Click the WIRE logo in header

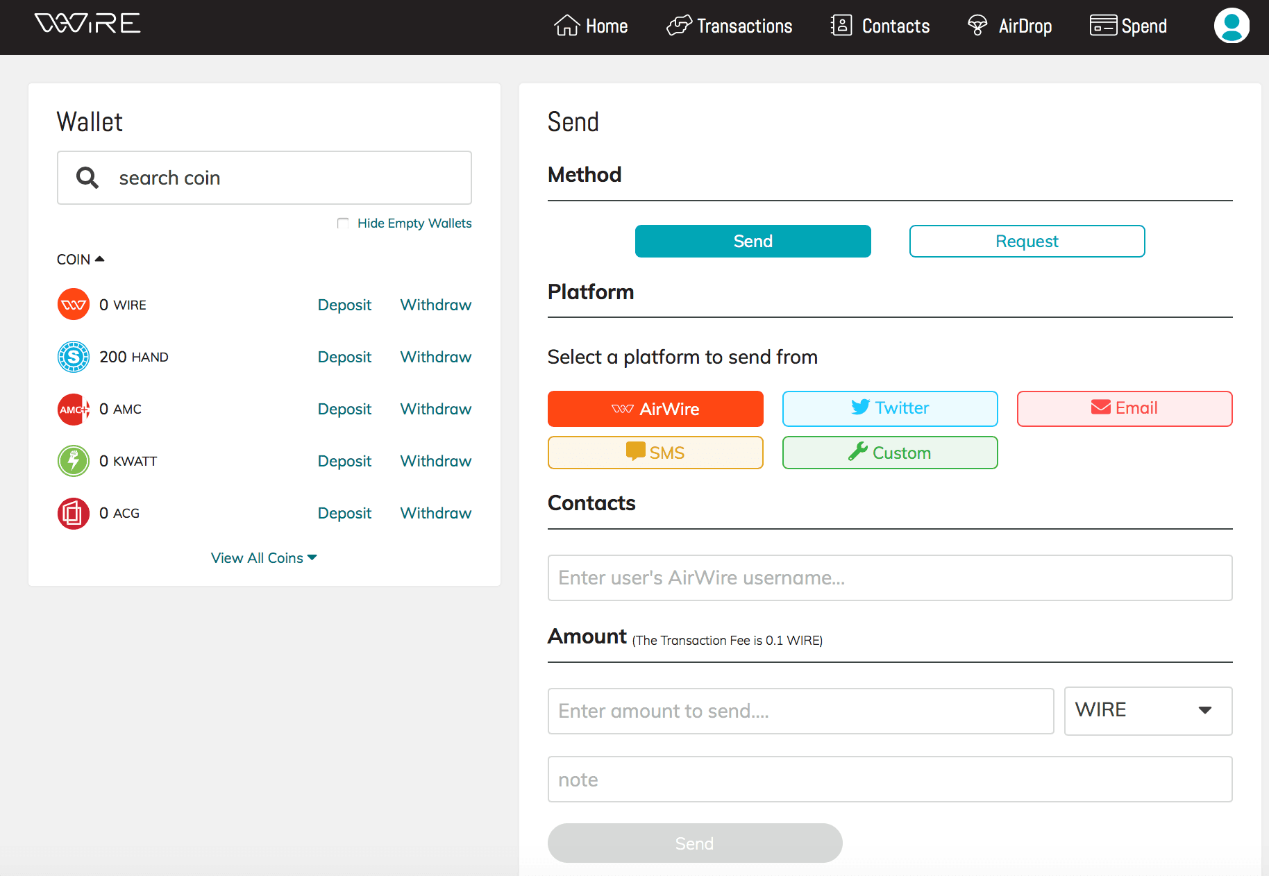click(87, 24)
